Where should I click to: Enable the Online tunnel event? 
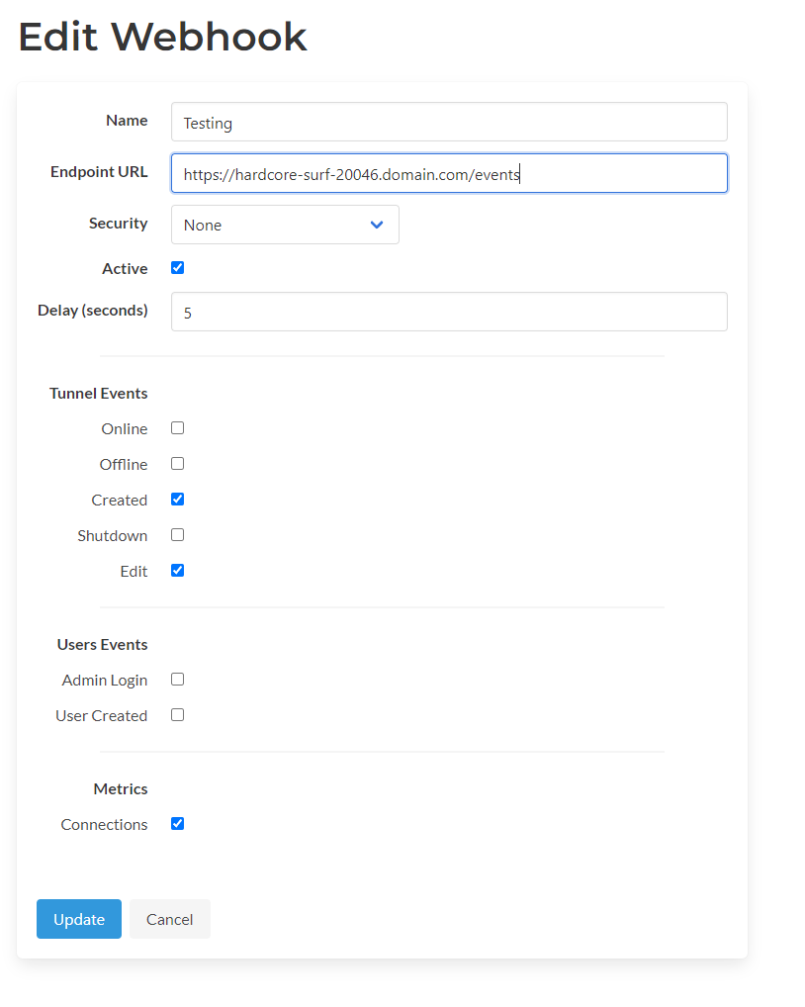tap(177, 427)
